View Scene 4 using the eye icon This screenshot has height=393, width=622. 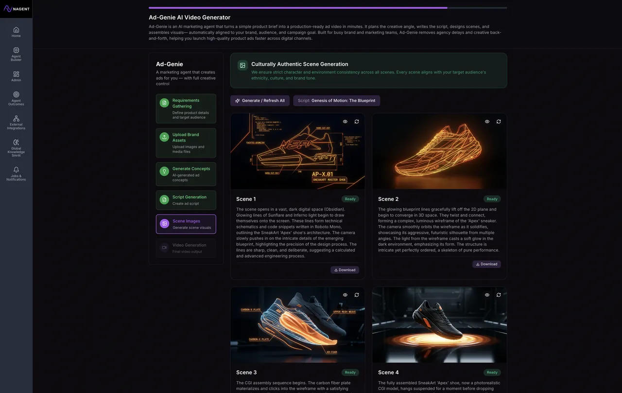(x=487, y=295)
